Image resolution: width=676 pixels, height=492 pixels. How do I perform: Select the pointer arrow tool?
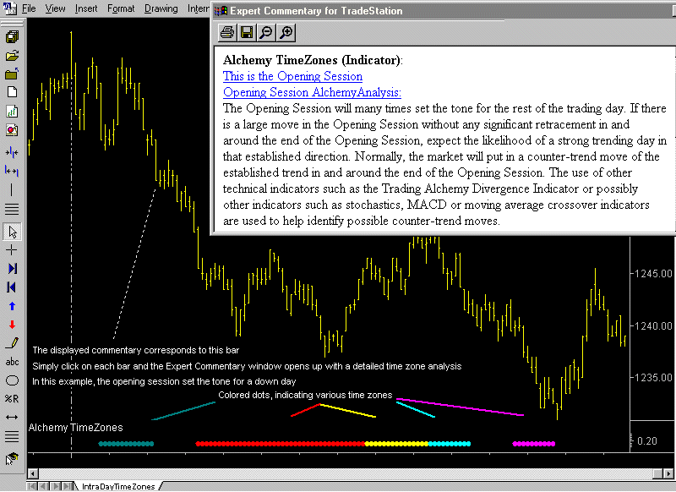(12, 232)
